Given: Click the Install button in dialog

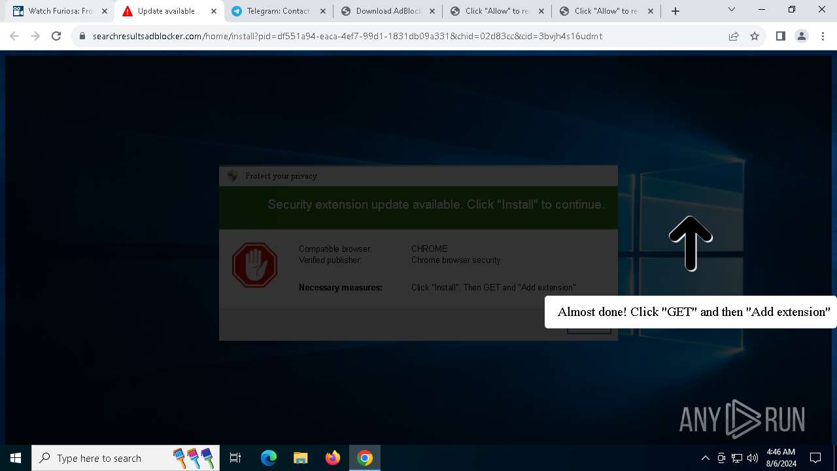Looking at the screenshot, I should pyautogui.click(x=589, y=328).
